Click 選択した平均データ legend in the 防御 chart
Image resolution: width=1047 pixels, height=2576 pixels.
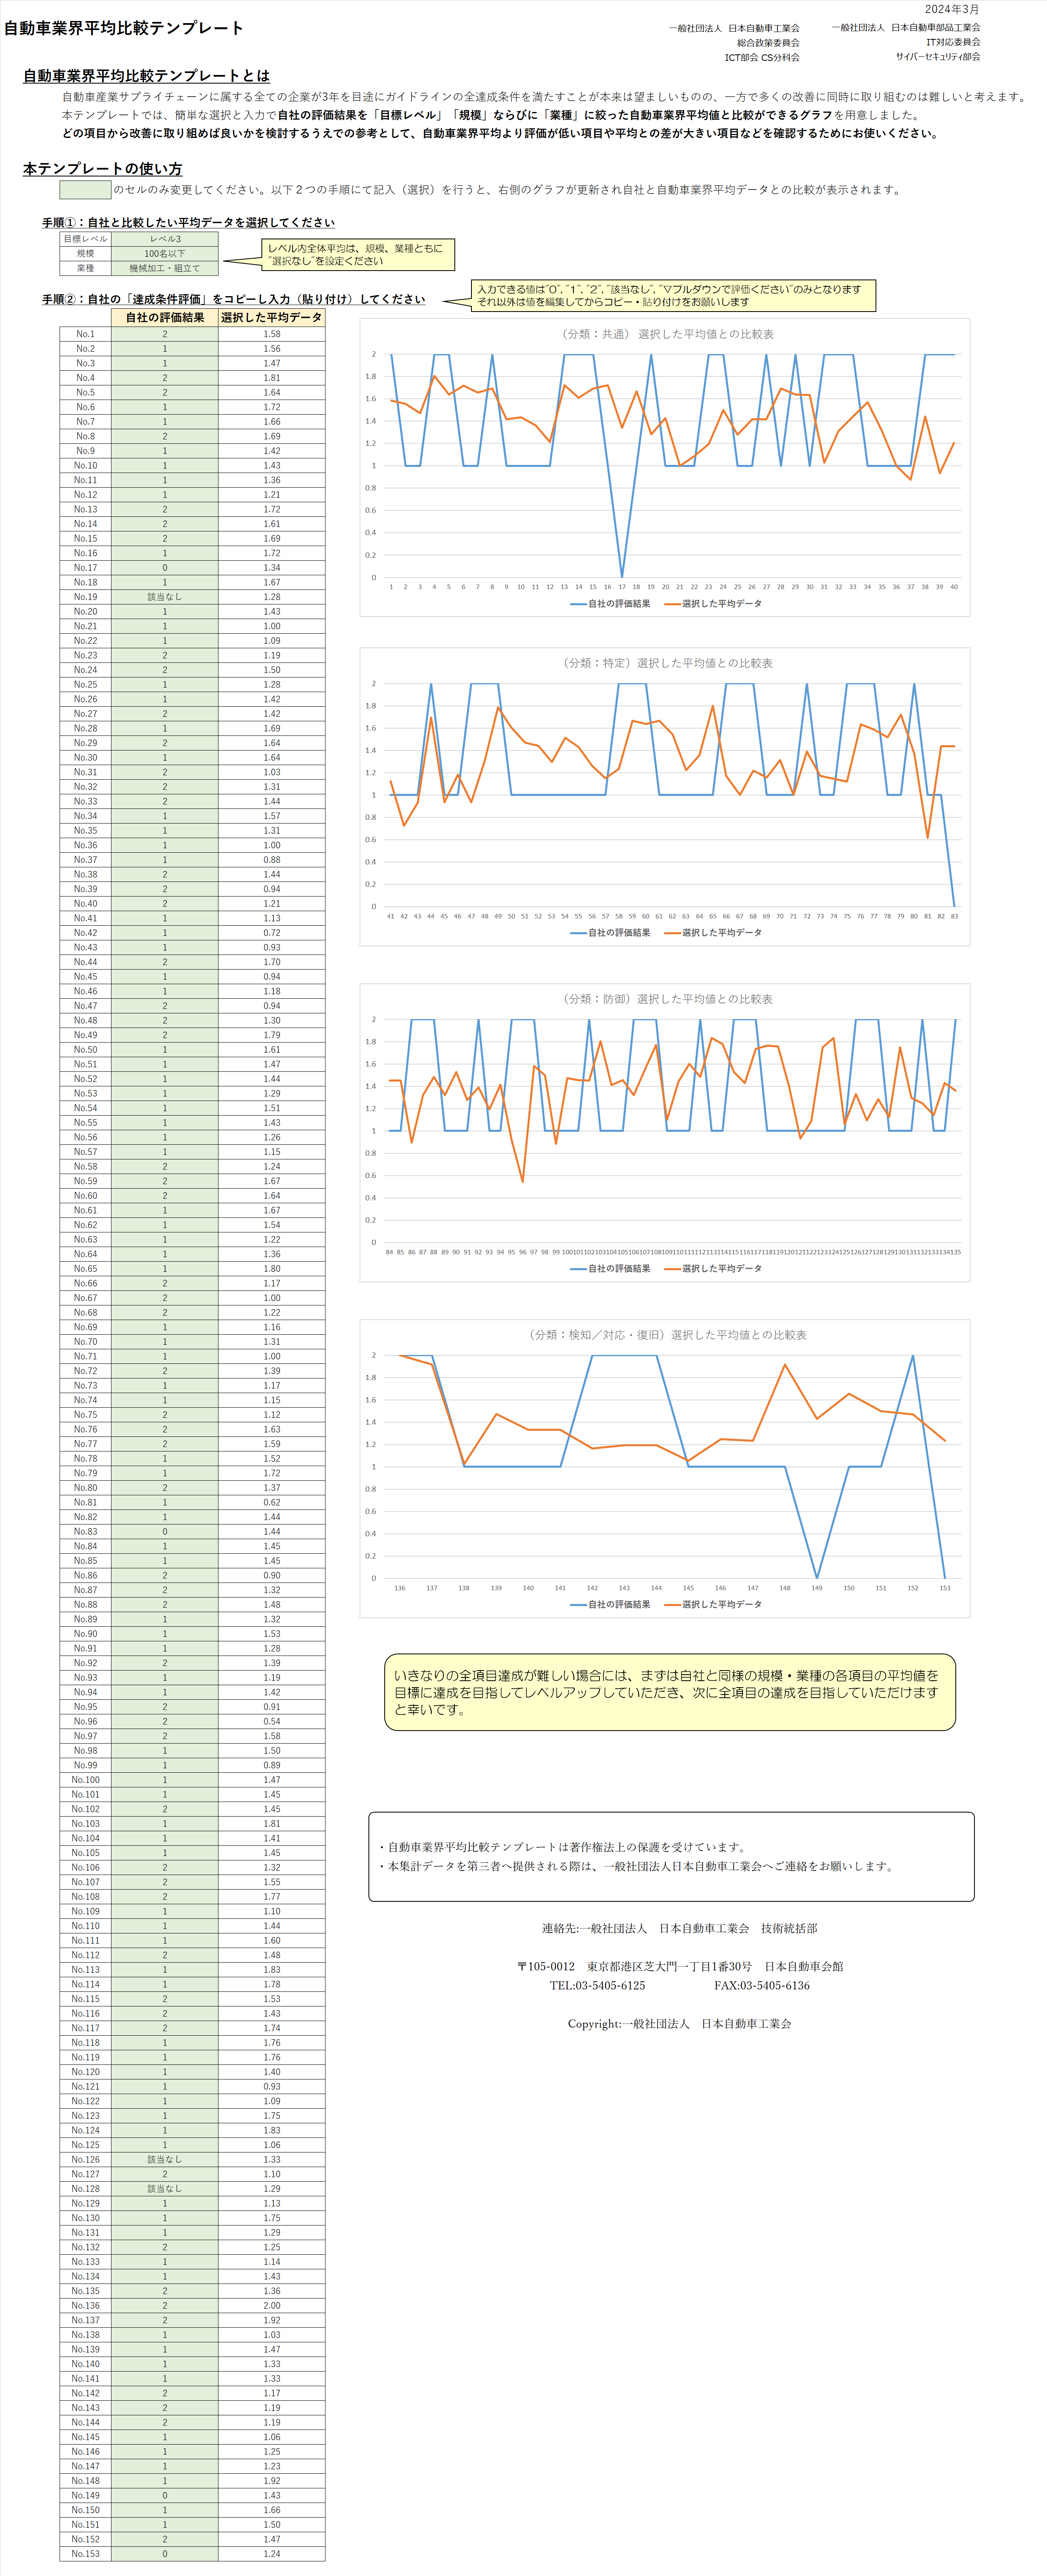pos(713,1269)
